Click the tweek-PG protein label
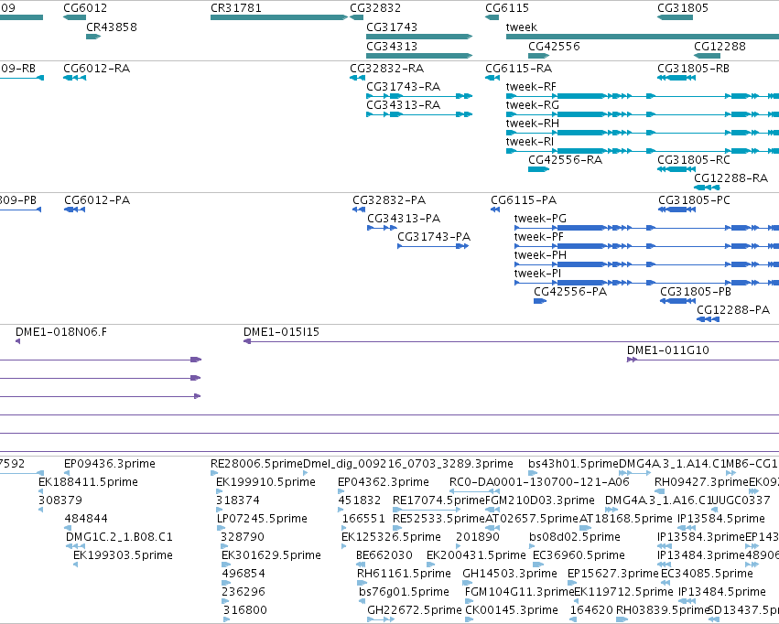 coord(540,219)
